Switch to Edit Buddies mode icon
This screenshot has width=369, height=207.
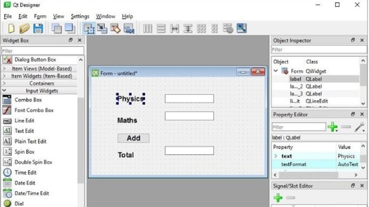115,28
